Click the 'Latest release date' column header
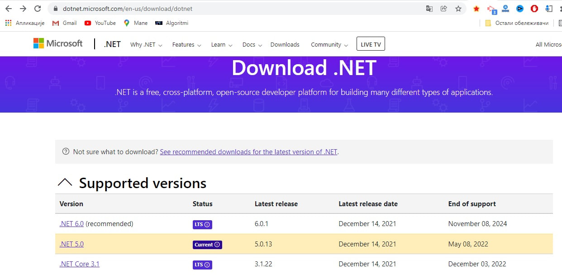 (x=368, y=204)
